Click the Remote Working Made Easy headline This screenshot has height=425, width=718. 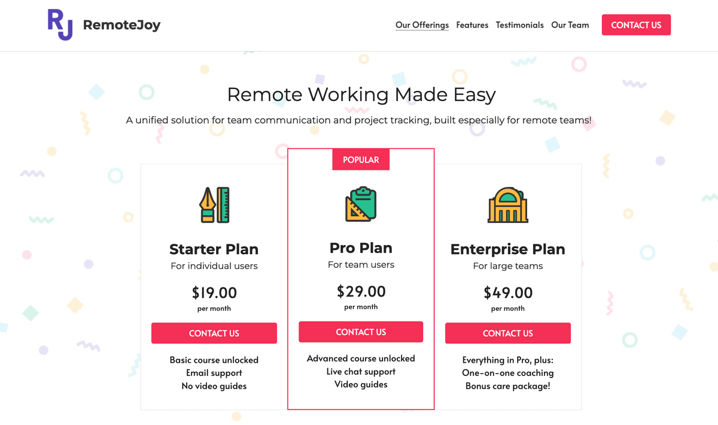click(x=361, y=94)
